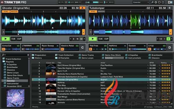Set loop size 2 on Deck B
Image resolution: width=174 pixels, height=109 pixels.
[168, 39]
